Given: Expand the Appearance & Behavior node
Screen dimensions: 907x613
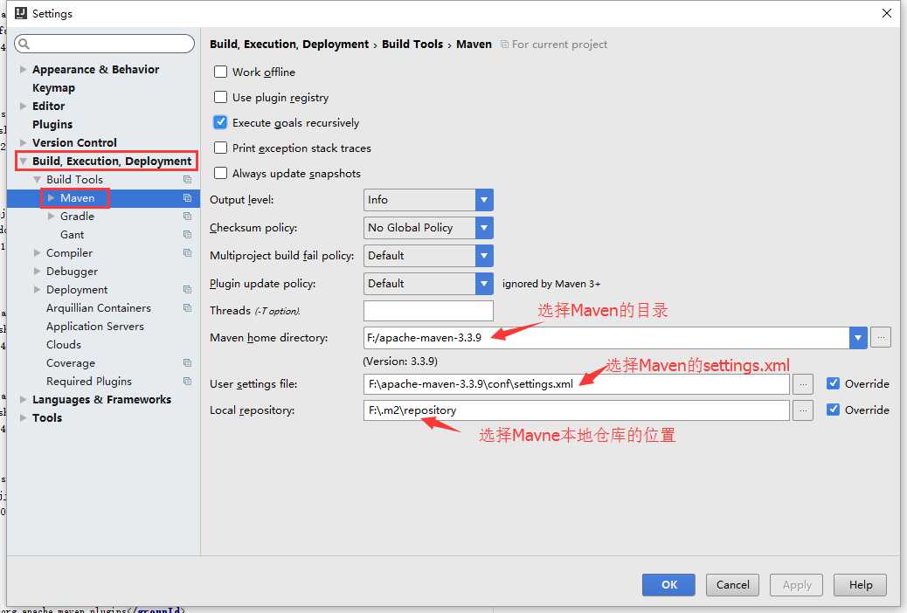Looking at the screenshot, I should 23,69.
